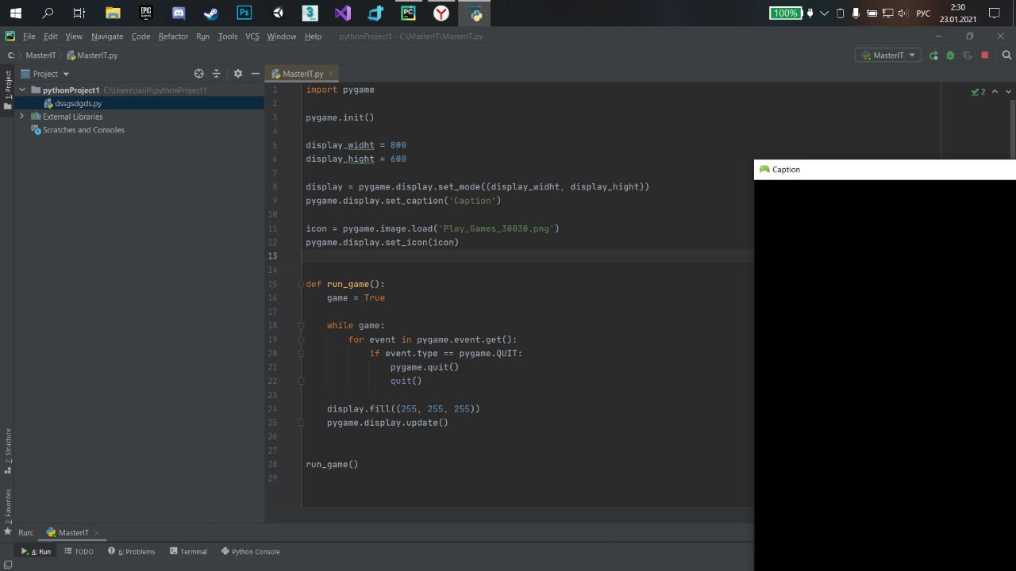Viewport: 1016px width, 571px height.
Task: Collapse all in the Project panel
Action: pos(216,74)
